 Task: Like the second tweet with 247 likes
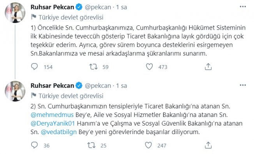(x=148, y=145)
